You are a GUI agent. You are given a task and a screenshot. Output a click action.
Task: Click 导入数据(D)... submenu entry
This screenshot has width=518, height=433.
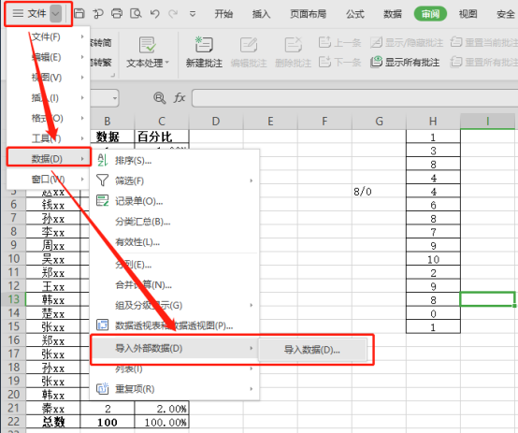coord(312,350)
